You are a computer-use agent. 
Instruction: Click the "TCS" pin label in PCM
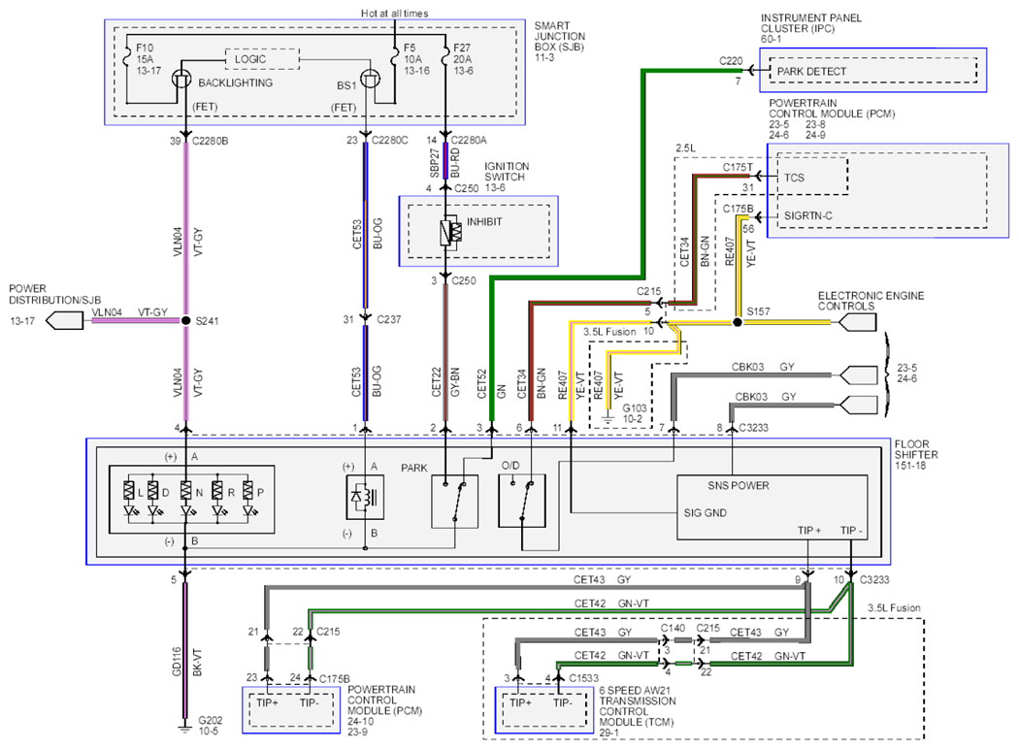[x=794, y=178]
